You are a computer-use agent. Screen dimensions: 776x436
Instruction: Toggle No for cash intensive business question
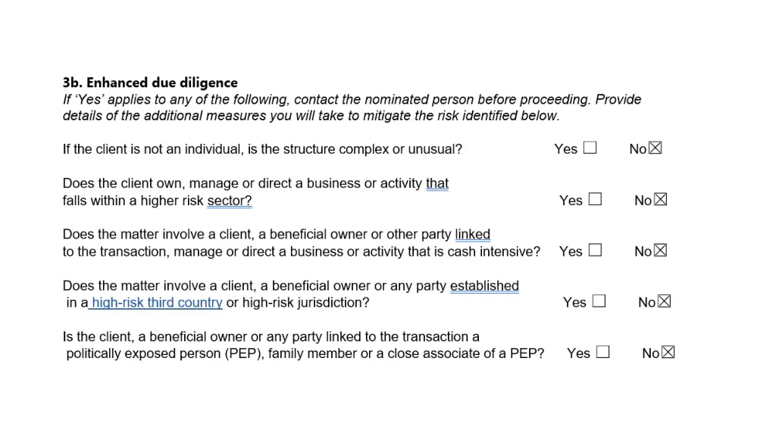coord(661,251)
